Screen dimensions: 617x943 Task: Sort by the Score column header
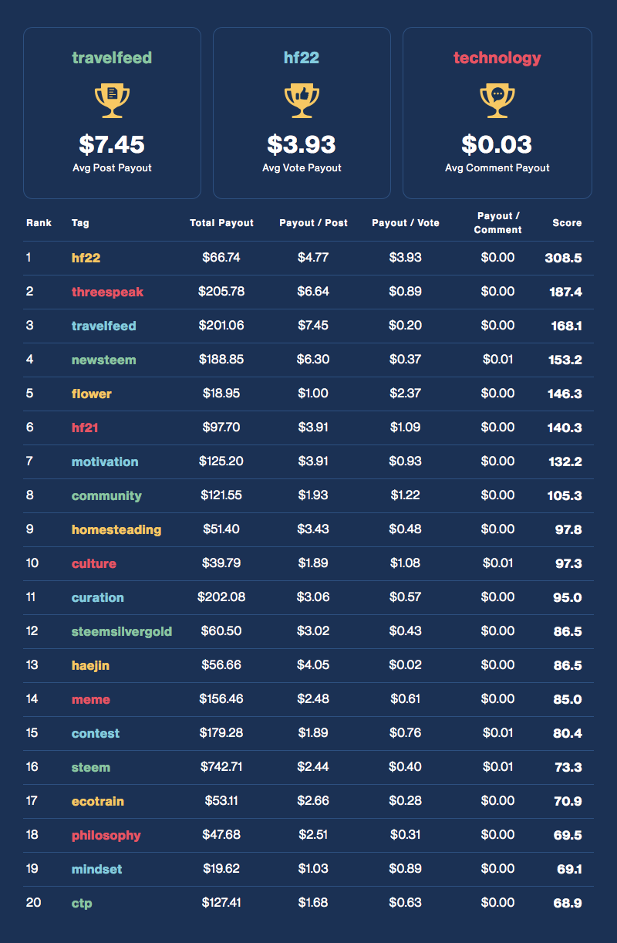click(567, 223)
